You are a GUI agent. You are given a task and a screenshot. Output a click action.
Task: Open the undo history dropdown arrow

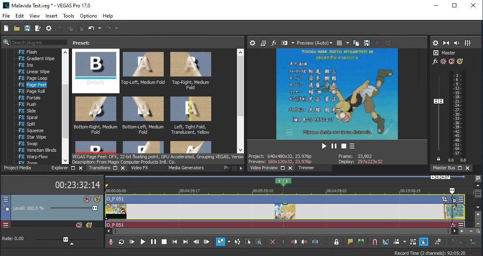click(99, 28)
